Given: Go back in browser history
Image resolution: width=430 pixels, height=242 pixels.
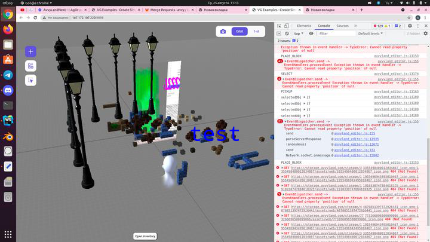Looking at the screenshot, I should [21, 17].
